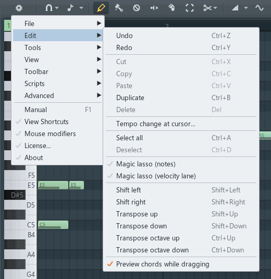Choose Transpose octave up
271x279 pixels.
pyautogui.click(x=181, y=238)
